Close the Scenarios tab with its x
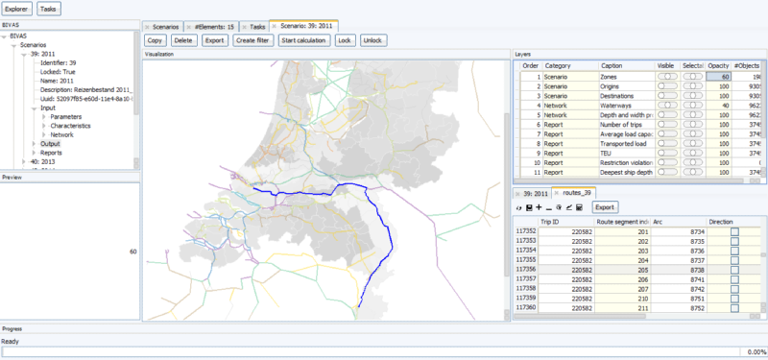The width and height of the screenshot is (768, 360). pos(147,27)
